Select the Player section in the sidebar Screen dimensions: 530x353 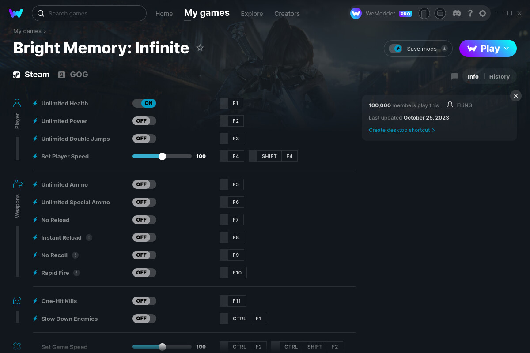point(17,102)
